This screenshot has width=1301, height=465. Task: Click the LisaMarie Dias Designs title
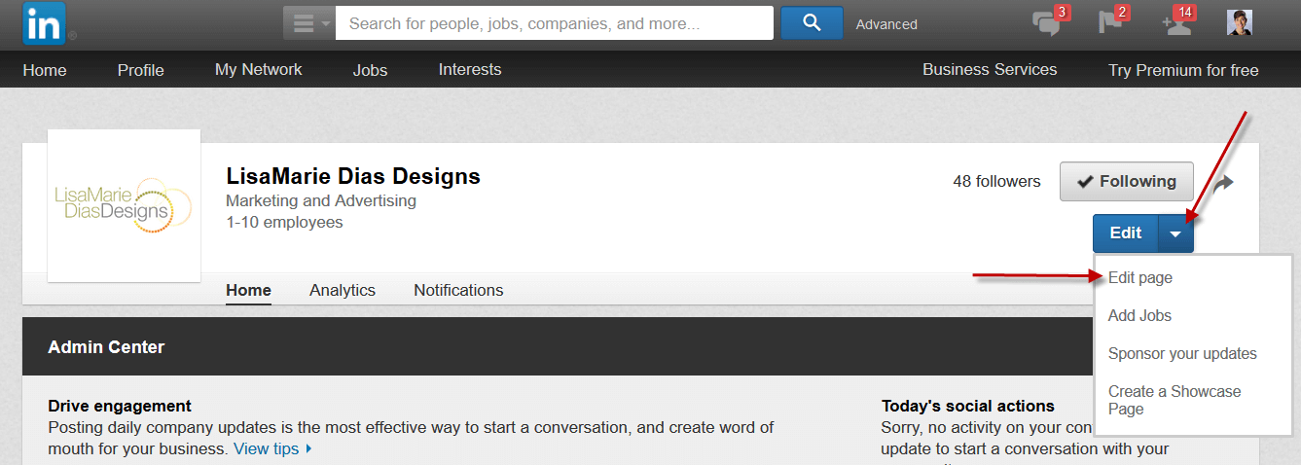(x=353, y=176)
